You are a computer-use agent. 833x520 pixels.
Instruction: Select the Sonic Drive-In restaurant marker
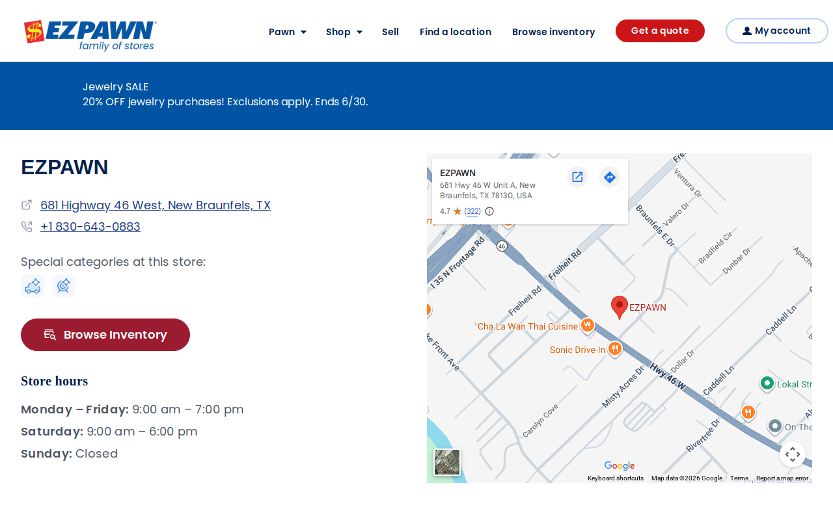(615, 349)
